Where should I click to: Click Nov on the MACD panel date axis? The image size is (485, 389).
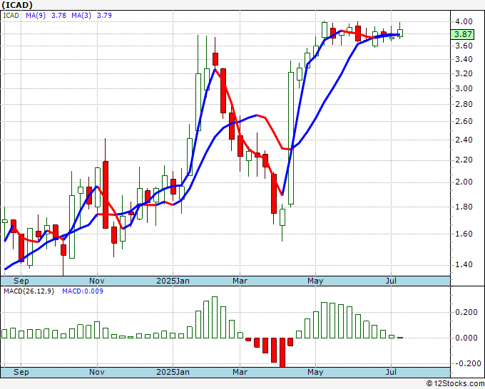(97, 372)
